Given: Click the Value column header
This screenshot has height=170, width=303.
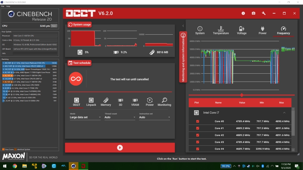Looking at the screenshot, I should tap(242, 103).
